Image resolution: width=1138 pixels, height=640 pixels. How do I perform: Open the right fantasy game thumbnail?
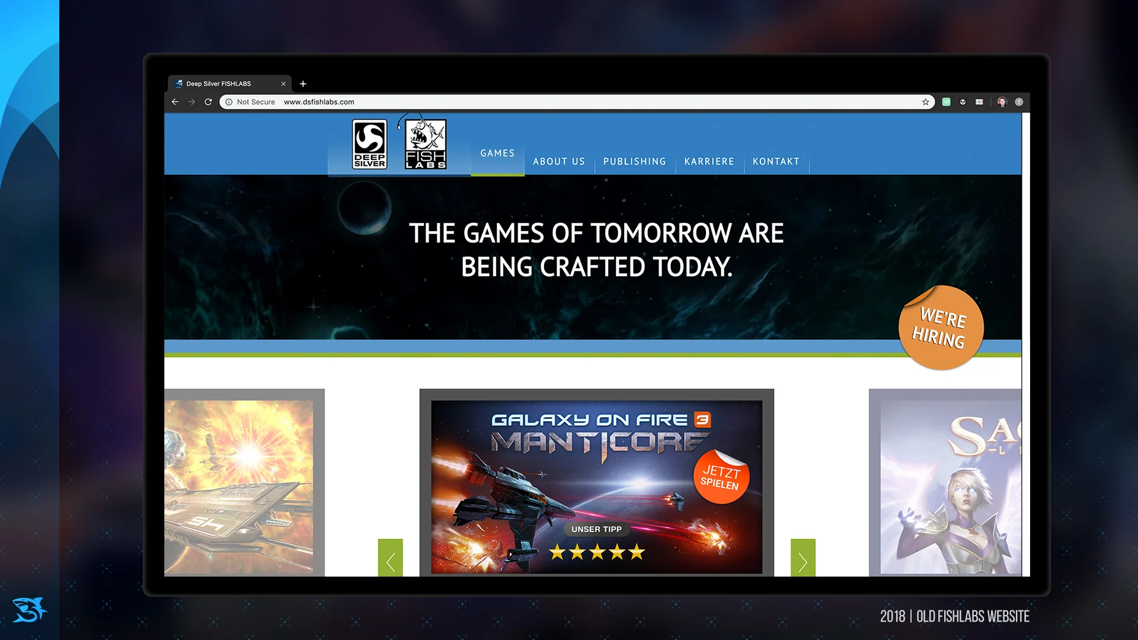[x=945, y=482]
